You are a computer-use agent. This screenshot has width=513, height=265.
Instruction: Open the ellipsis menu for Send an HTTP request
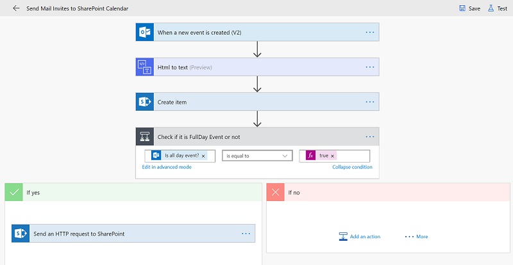tap(246, 234)
